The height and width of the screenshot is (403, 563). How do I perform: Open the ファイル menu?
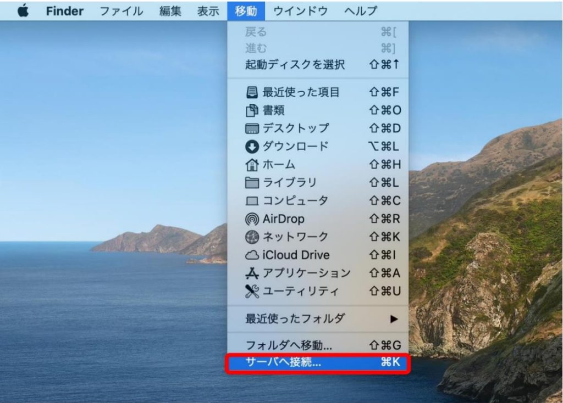click(121, 11)
